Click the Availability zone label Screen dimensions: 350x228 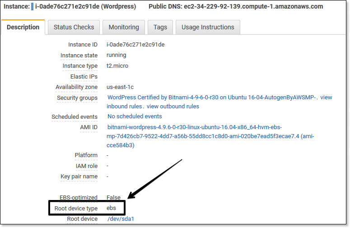(77, 87)
